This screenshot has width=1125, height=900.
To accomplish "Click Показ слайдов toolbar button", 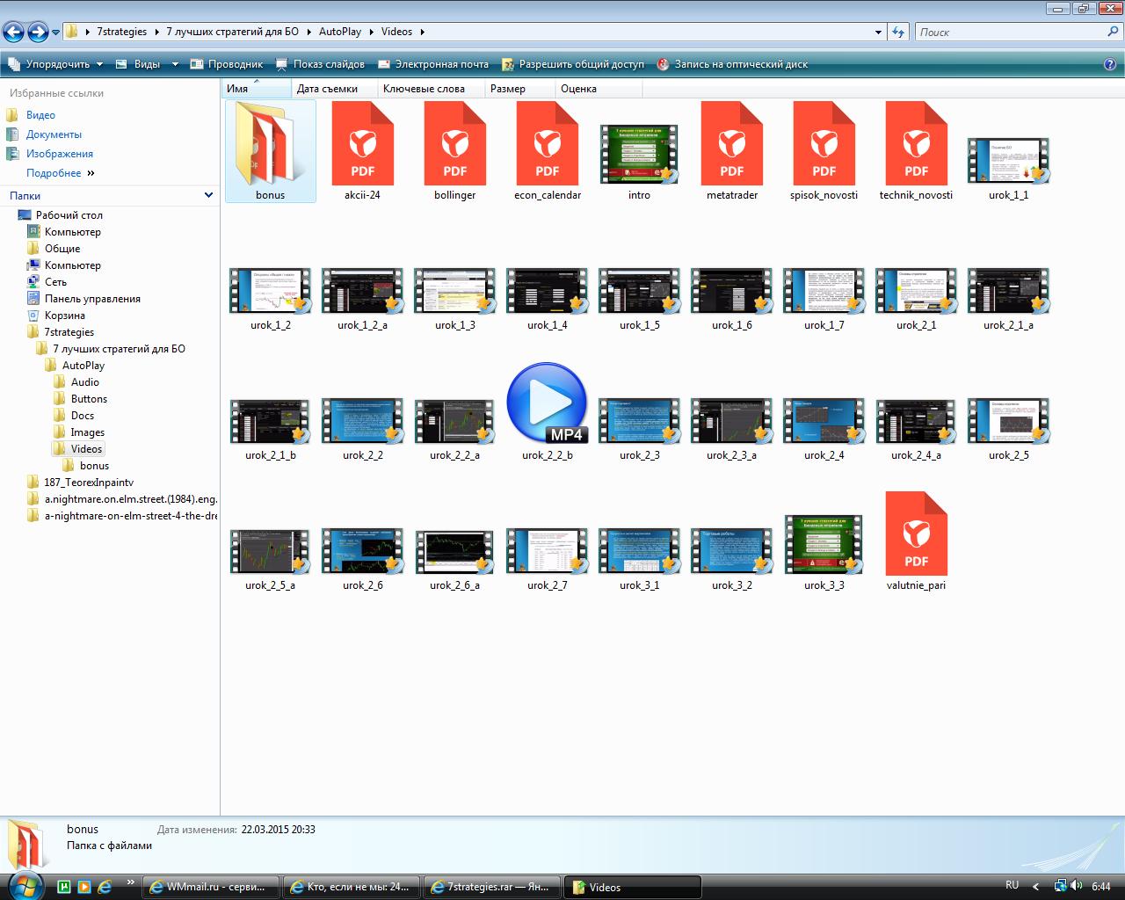I will click(320, 64).
